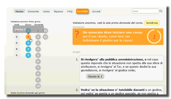Select blue Giorno 3 circle
This screenshot has height=99, width=171.
tap(28, 43)
